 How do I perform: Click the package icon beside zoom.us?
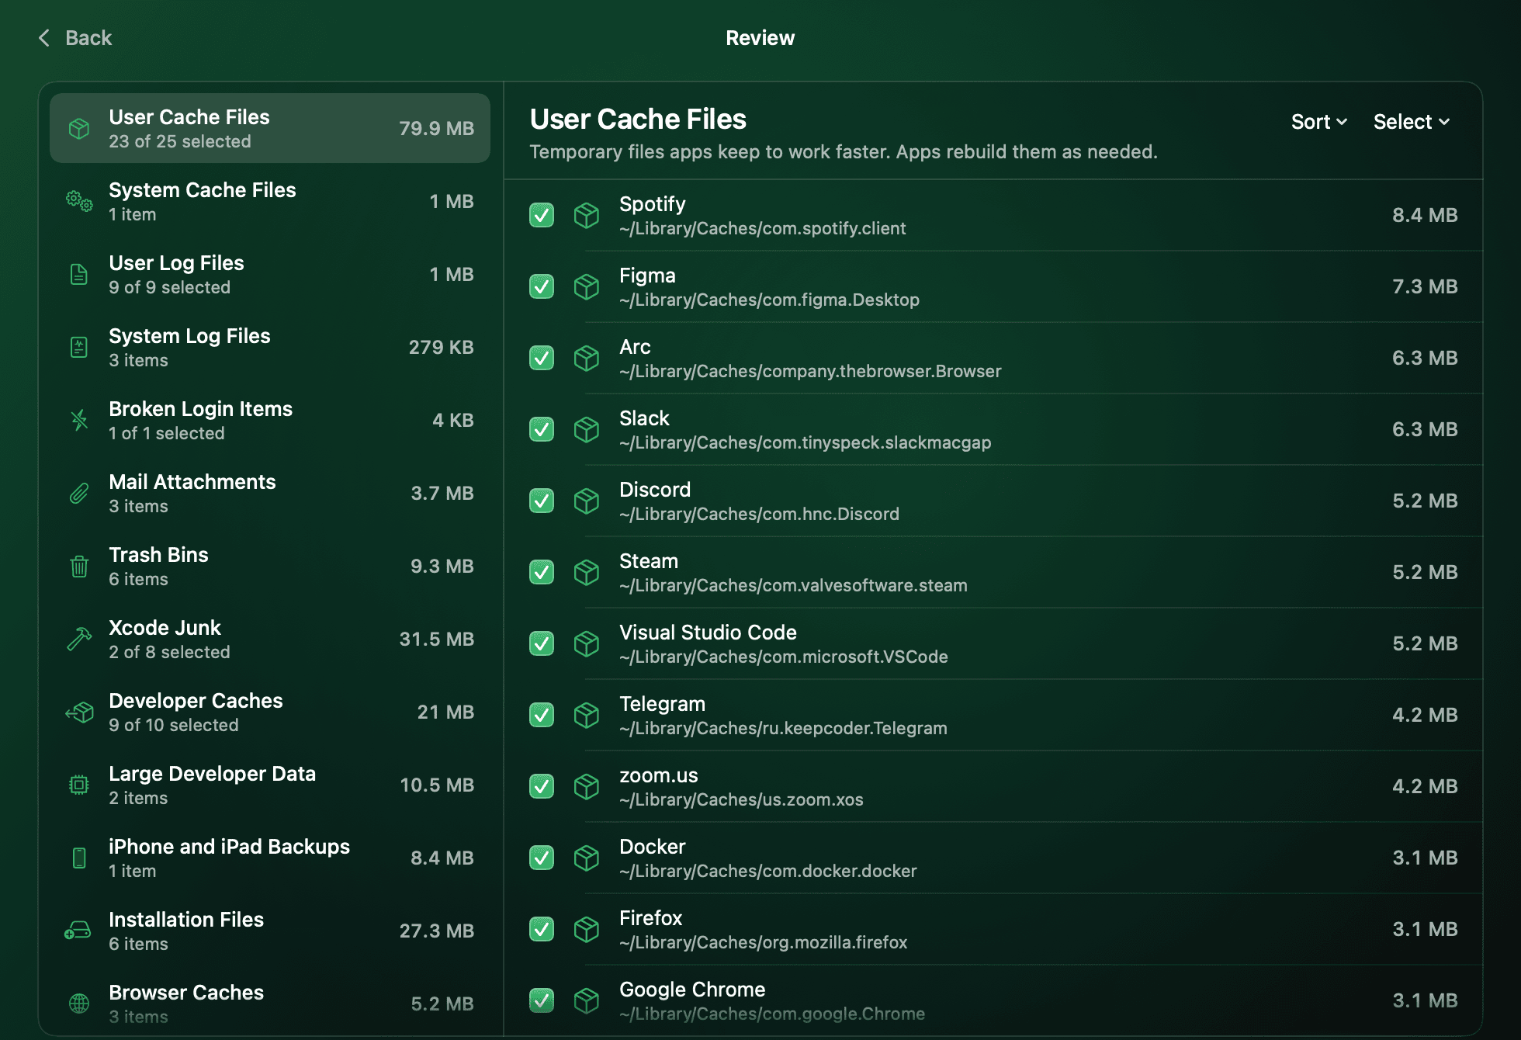(587, 786)
